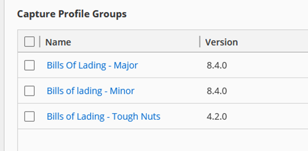Click the 8.4.0 version in the Minor row
The image size is (308, 151).
coord(217,91)
